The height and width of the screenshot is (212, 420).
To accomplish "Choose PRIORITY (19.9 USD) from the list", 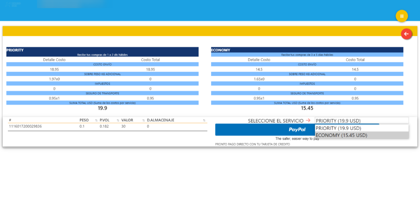I will (x=362, y=128).
